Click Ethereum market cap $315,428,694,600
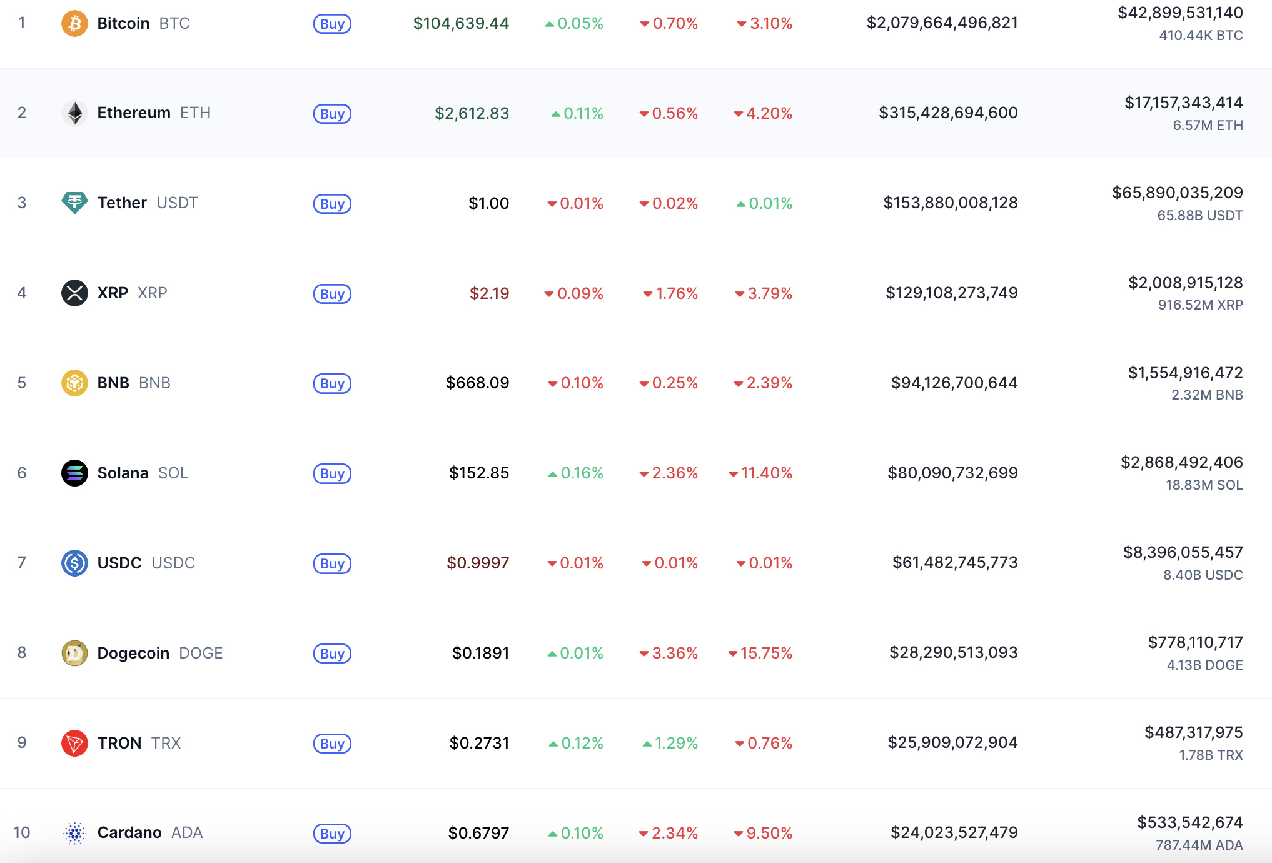The height and width of the screenshot is (863, 1272). (x=948, y=113)
